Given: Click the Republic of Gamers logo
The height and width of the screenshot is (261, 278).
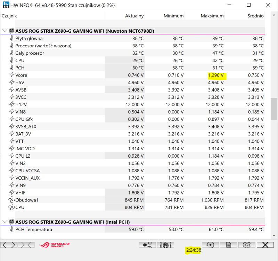Looking at the screenshot, I should pos(55,245).
